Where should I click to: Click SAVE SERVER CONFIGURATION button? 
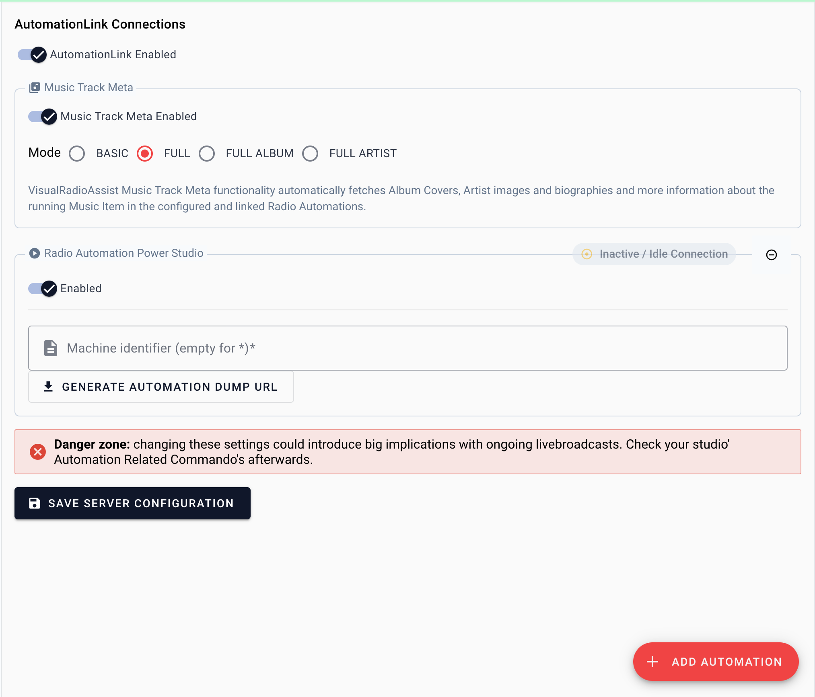coord(133,503)
